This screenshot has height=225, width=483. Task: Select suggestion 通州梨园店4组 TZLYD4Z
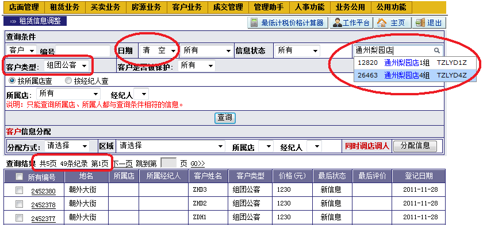415,75
